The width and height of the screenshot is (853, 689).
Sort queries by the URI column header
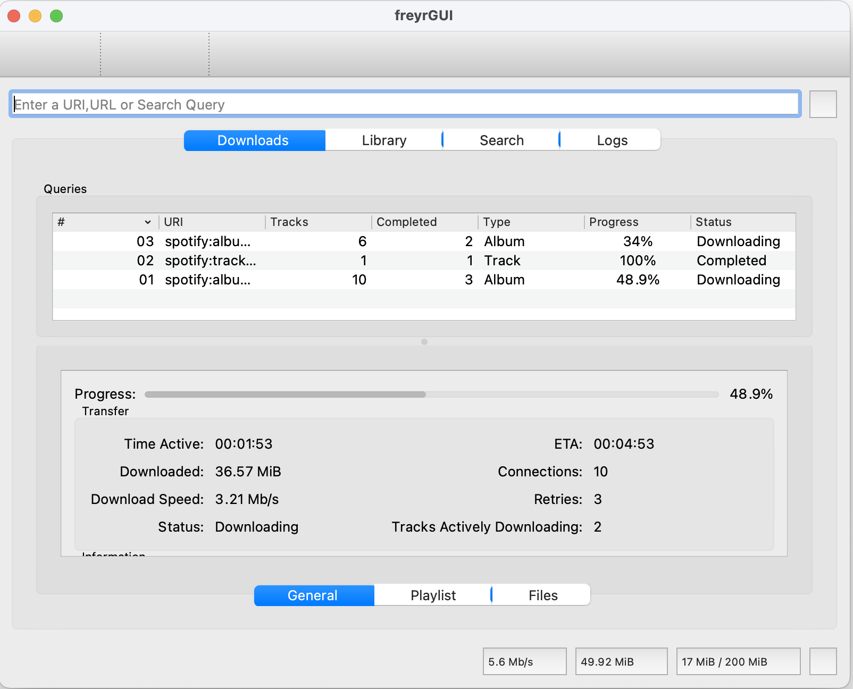(173, 222)
